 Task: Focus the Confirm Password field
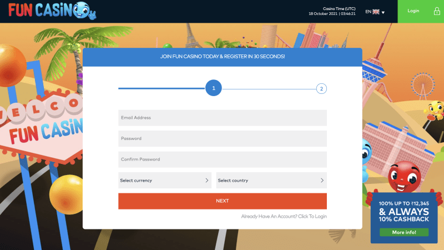(223, 159)
